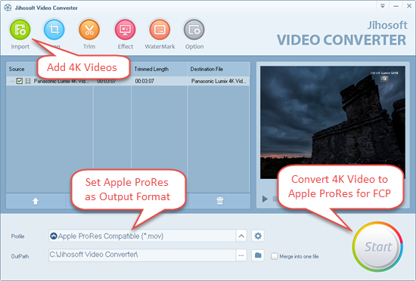This screenshot has width=416, height=281.
Task: Click the trash delete icon below list
Action: (220, 201)
